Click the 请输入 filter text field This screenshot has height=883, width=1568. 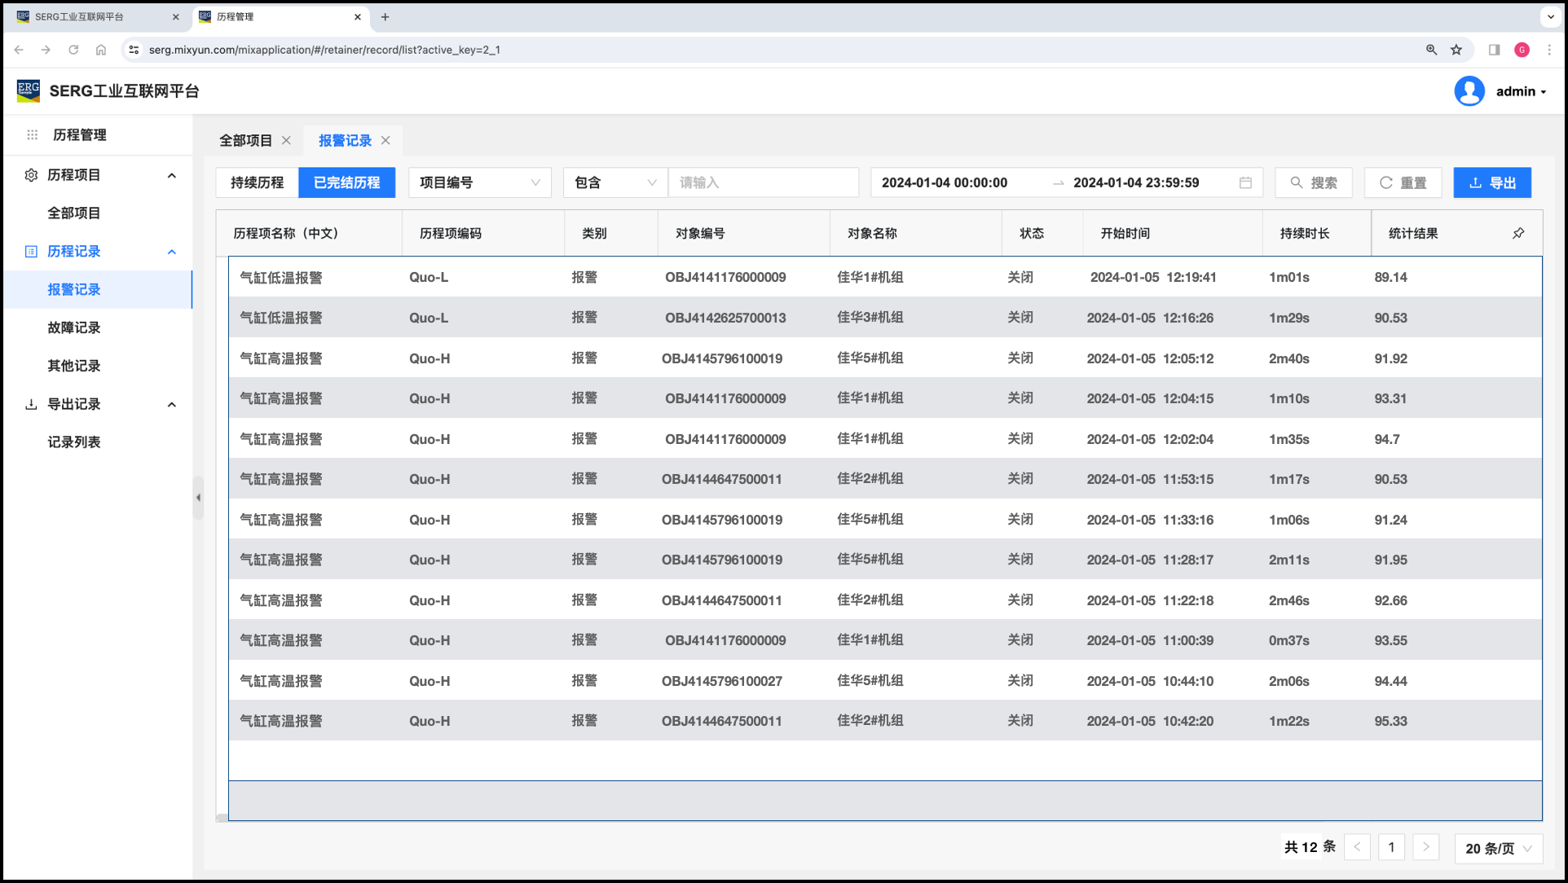[x=763, y=182]
